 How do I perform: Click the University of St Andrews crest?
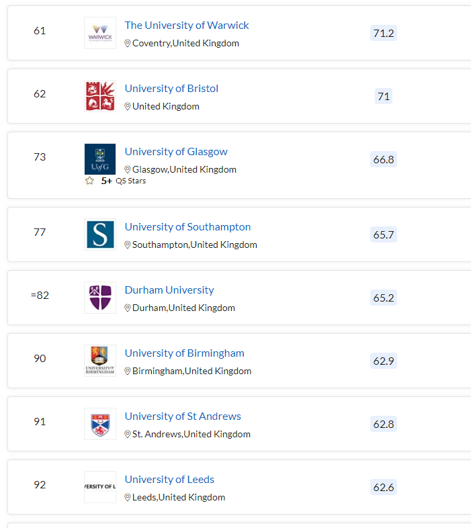point(100,424)
